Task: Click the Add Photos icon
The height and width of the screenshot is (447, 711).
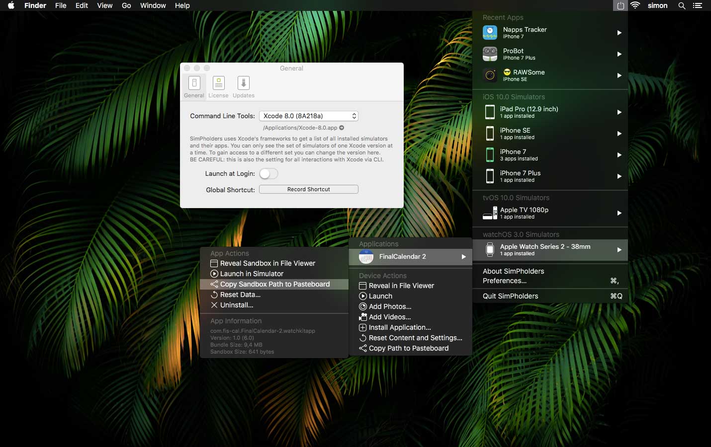Action: pyautogui.click(x=363, y=307)
